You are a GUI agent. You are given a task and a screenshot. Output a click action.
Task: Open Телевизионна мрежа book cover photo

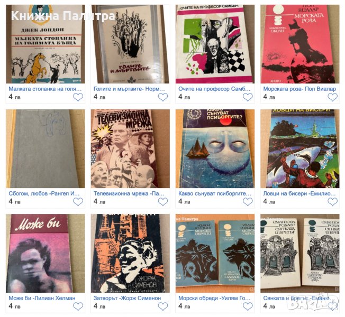130,148
